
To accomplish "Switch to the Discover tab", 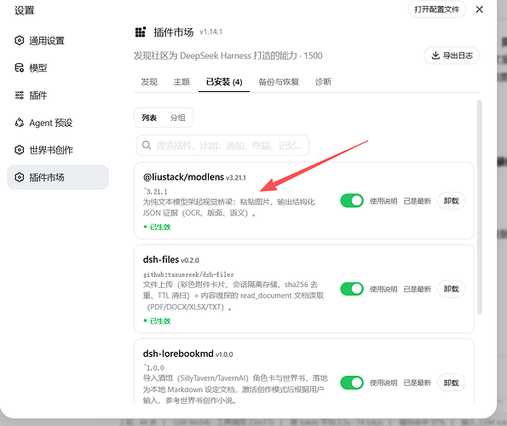I will point(149,82).
